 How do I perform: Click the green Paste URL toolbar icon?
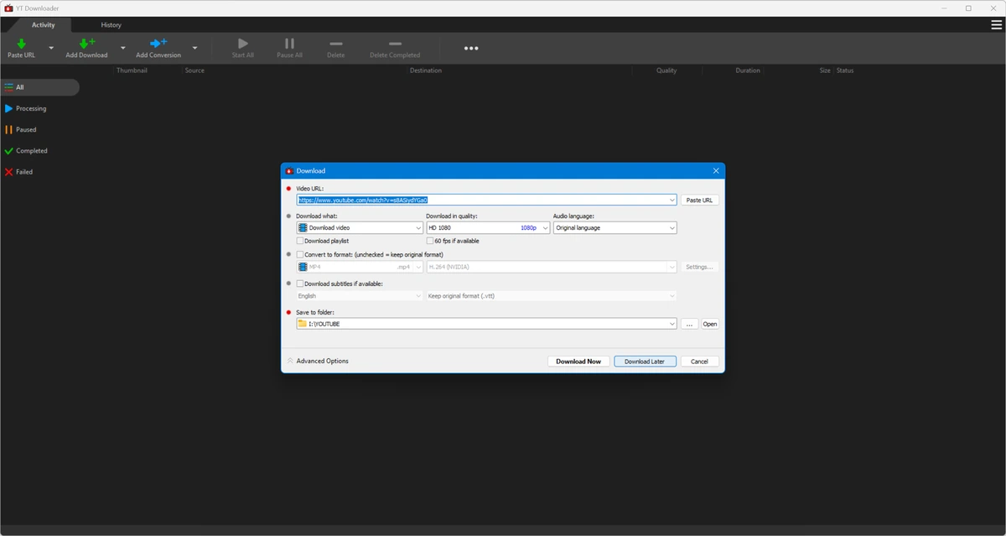[x=22, y=44]
